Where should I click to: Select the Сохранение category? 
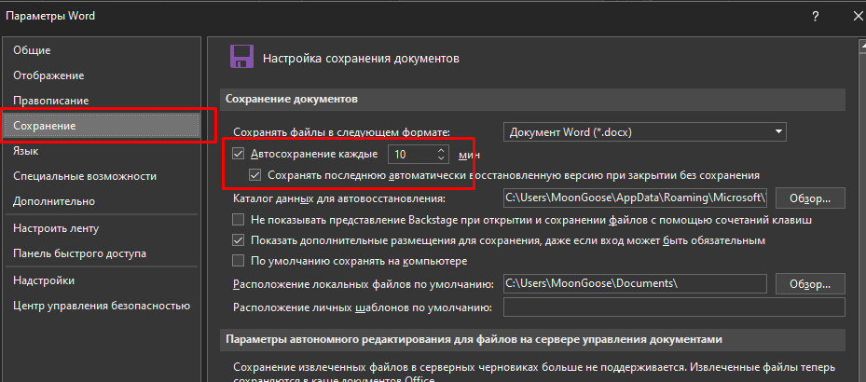point(101,126)
